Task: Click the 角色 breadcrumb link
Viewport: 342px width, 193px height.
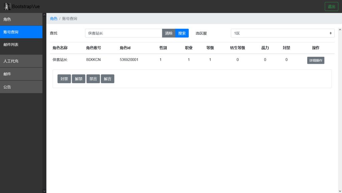Action: pyautogui.click(x=53, y=19)
